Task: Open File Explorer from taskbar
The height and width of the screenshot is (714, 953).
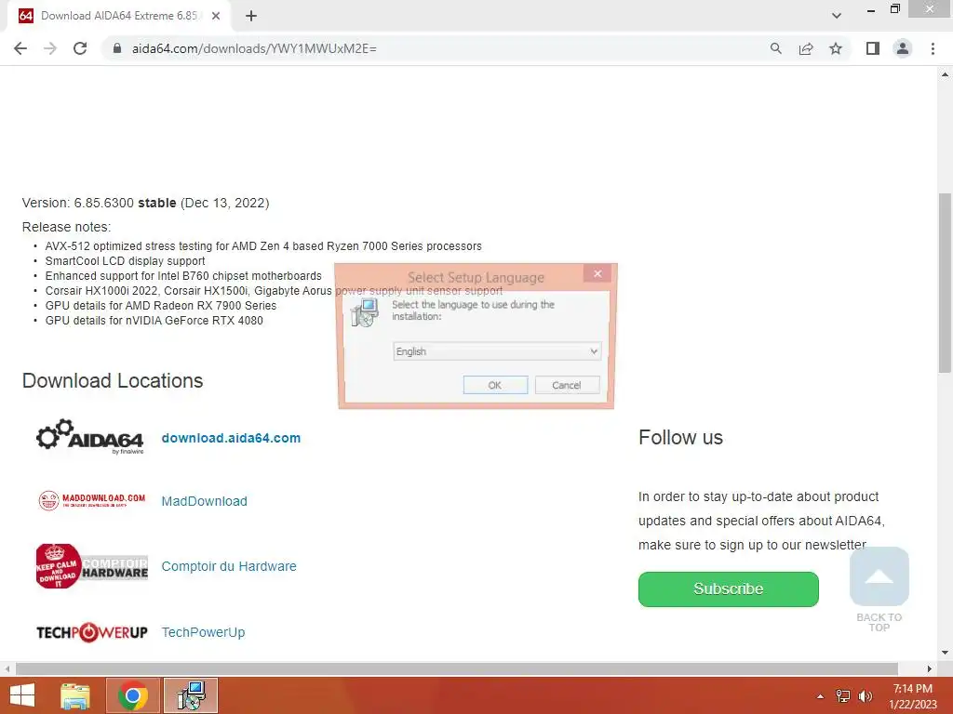Action: [x=74, y=695]
